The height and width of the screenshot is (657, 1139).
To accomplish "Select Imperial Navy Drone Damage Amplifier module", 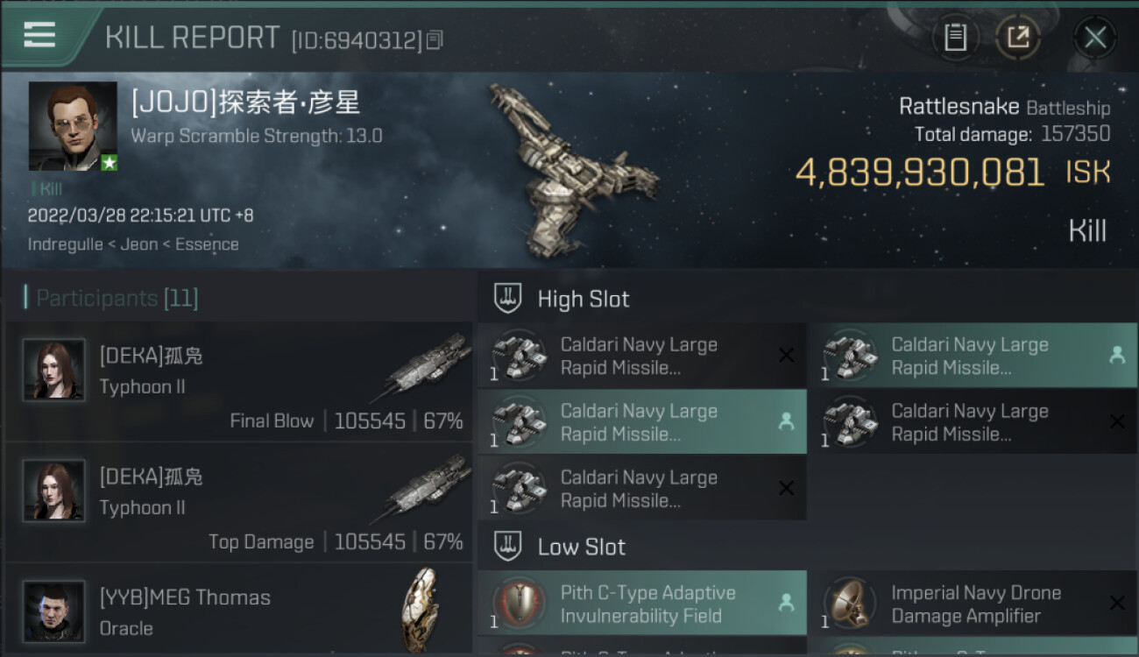I will tap(973, 604).
